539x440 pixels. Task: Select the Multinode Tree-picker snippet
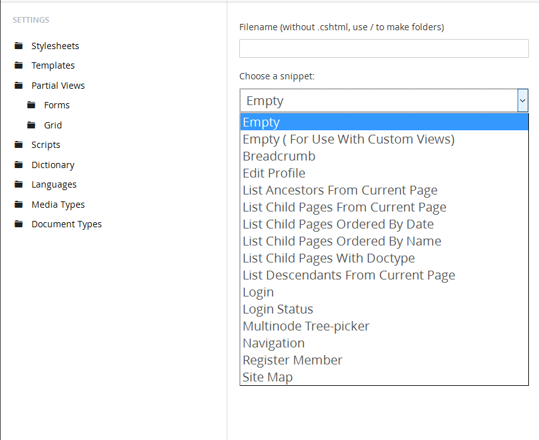tap(306, 326)
